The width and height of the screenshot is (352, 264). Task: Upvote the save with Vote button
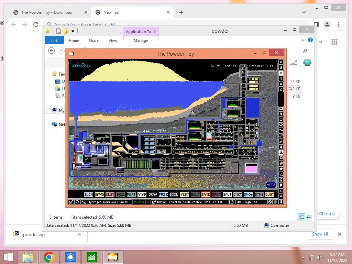[139, 202]
